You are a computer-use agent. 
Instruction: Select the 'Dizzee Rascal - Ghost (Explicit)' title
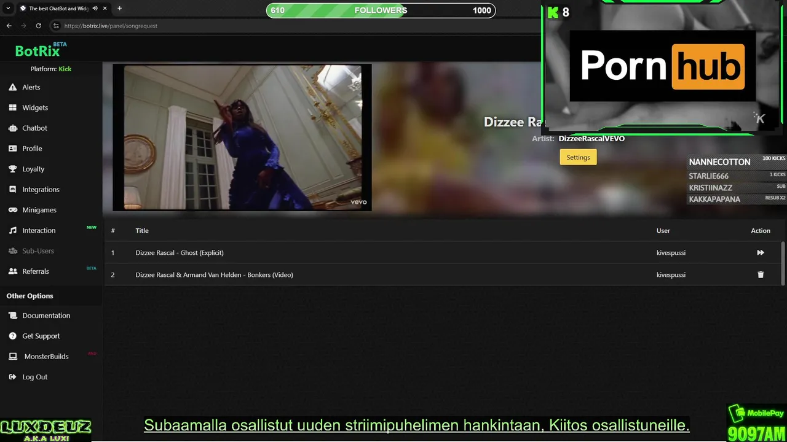tap(180, 253)
